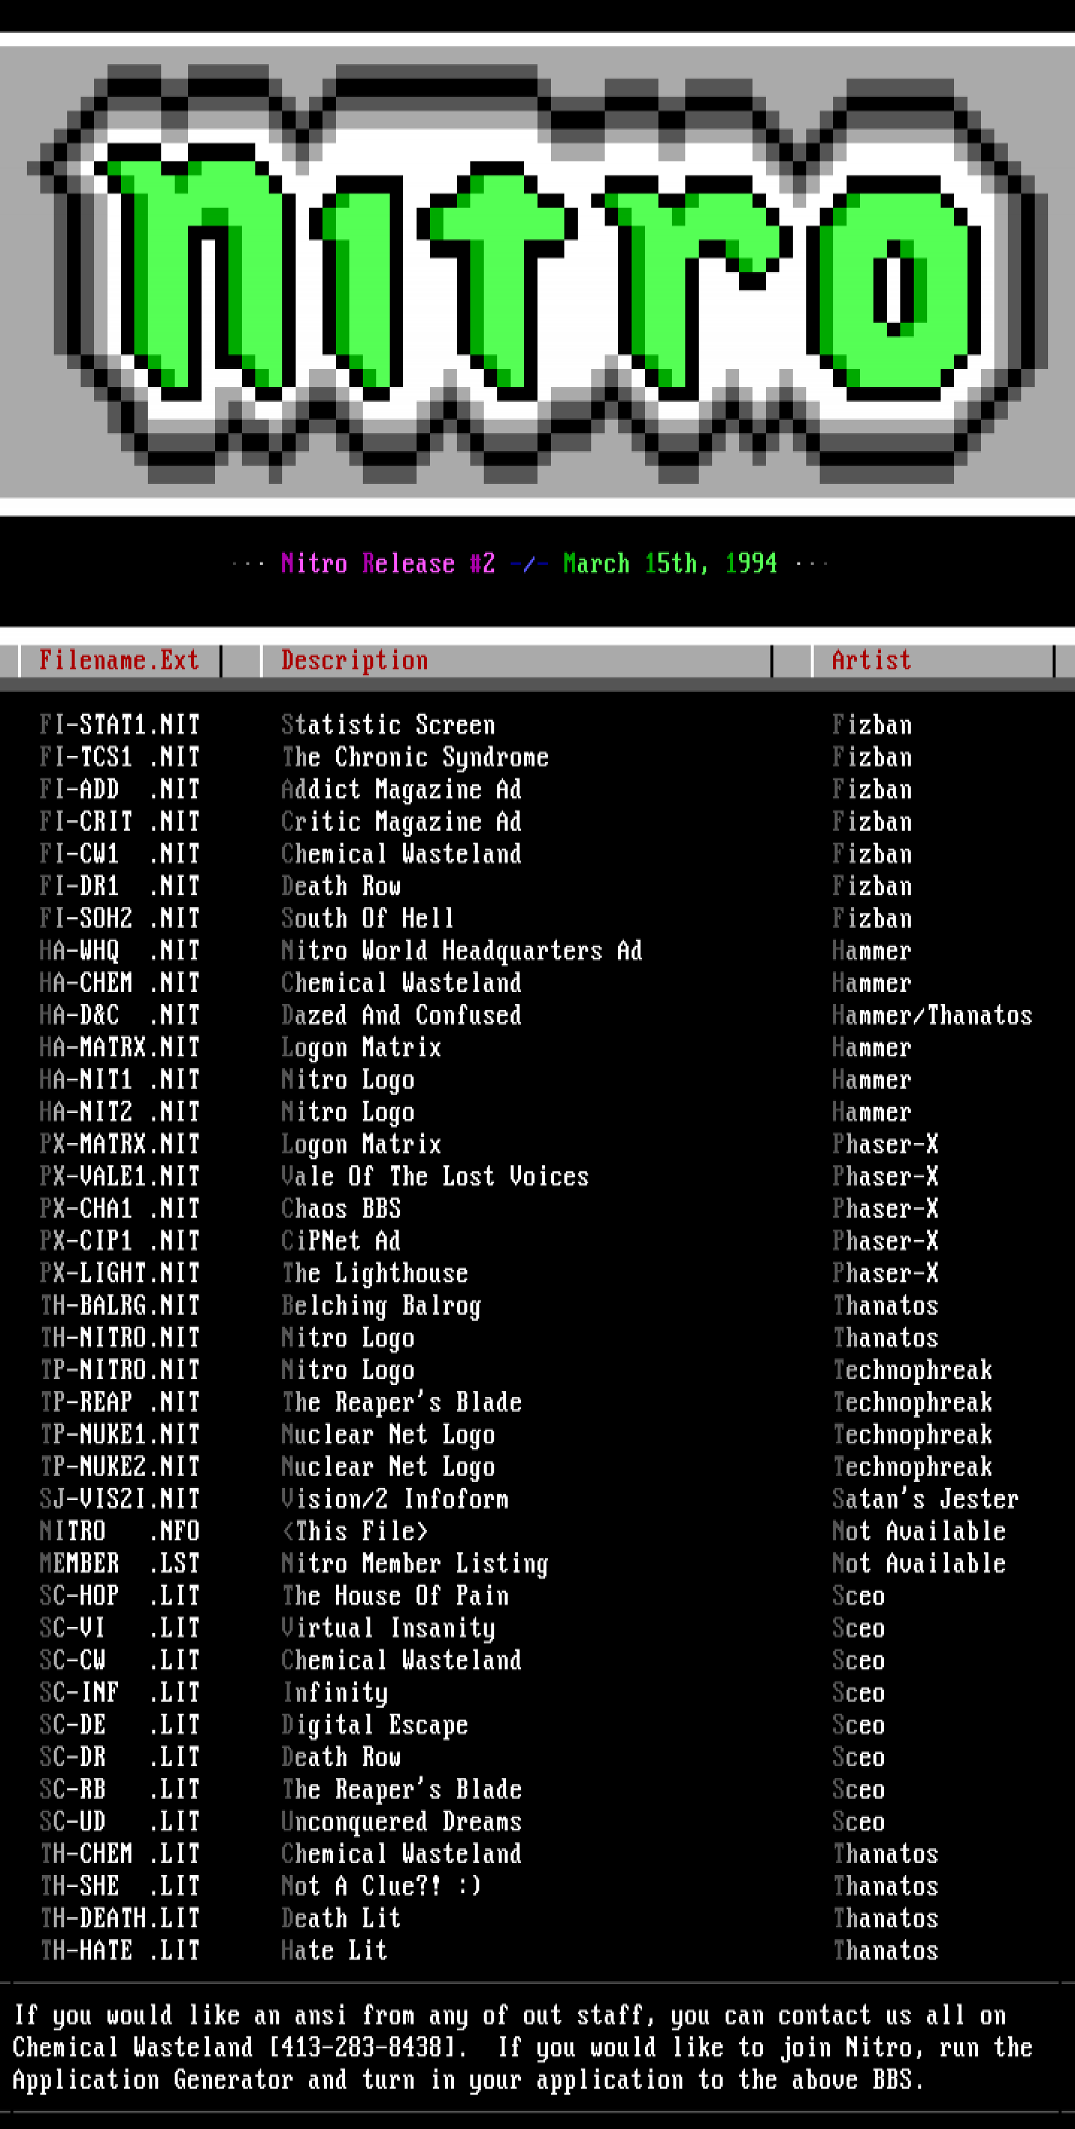Click the Artist column header

pyautogui.click(x=871, y=660)
